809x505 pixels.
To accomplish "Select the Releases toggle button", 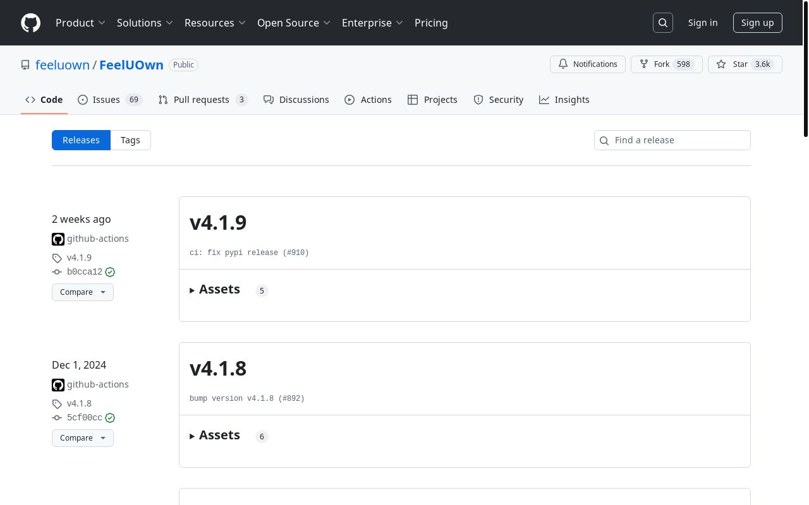I will tap(81, 140).
